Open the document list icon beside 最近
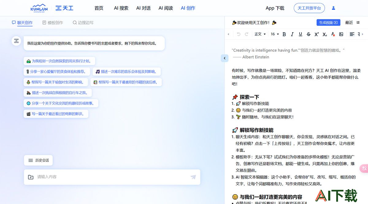The height and width of the screenshot is (204, 368). pyautogui.click(x=358, y=22)
